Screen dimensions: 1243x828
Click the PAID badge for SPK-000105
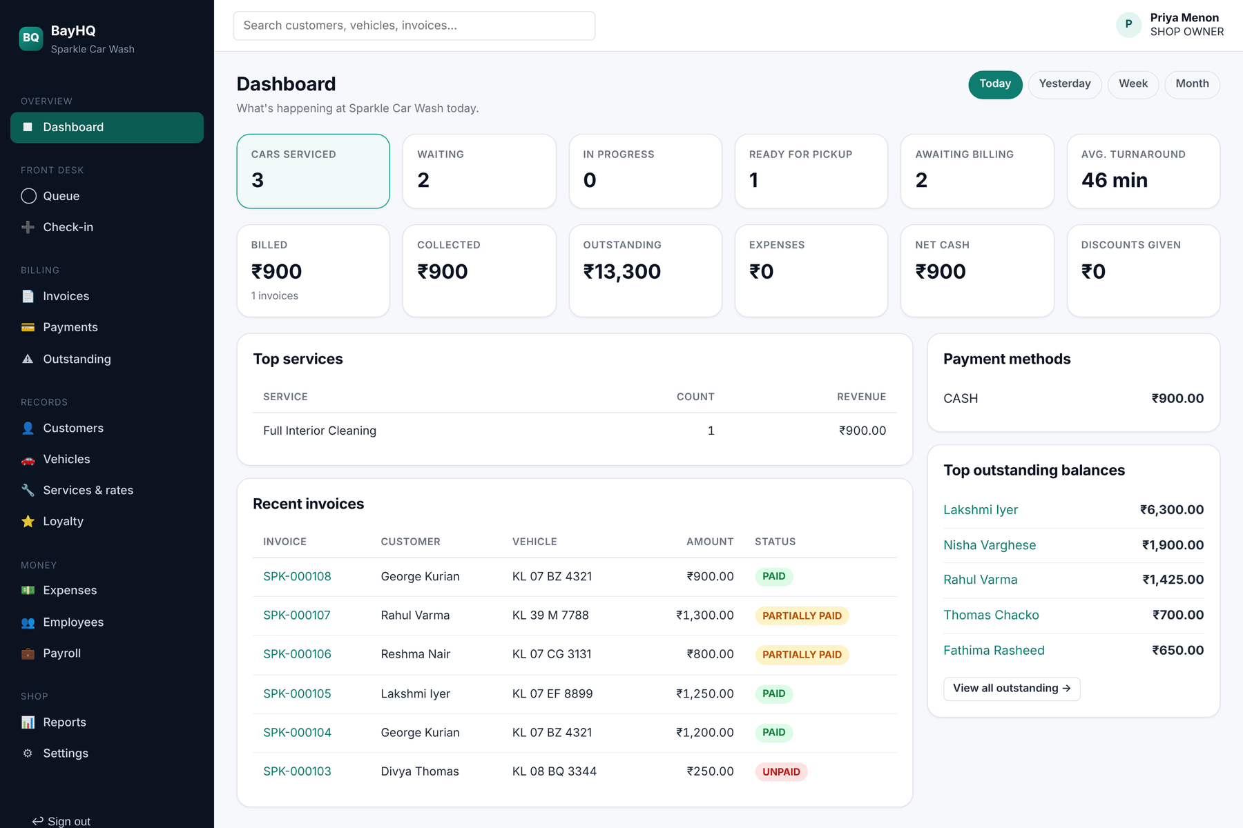click(x=773, y=694)
